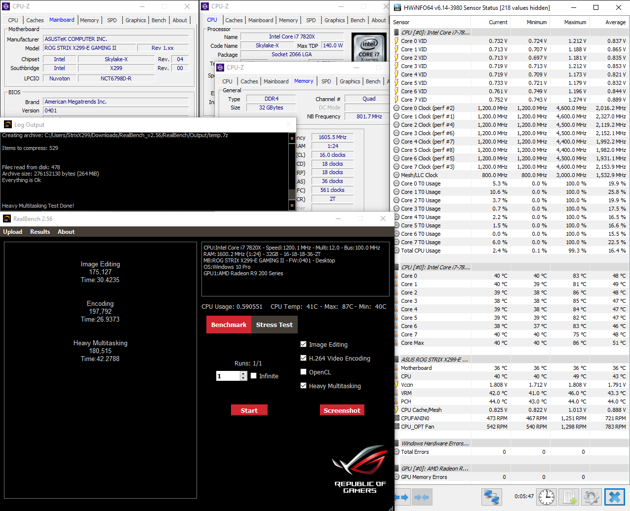
Task: Click the lightning icon beside Core 7 VID
Action: (396, 100)
